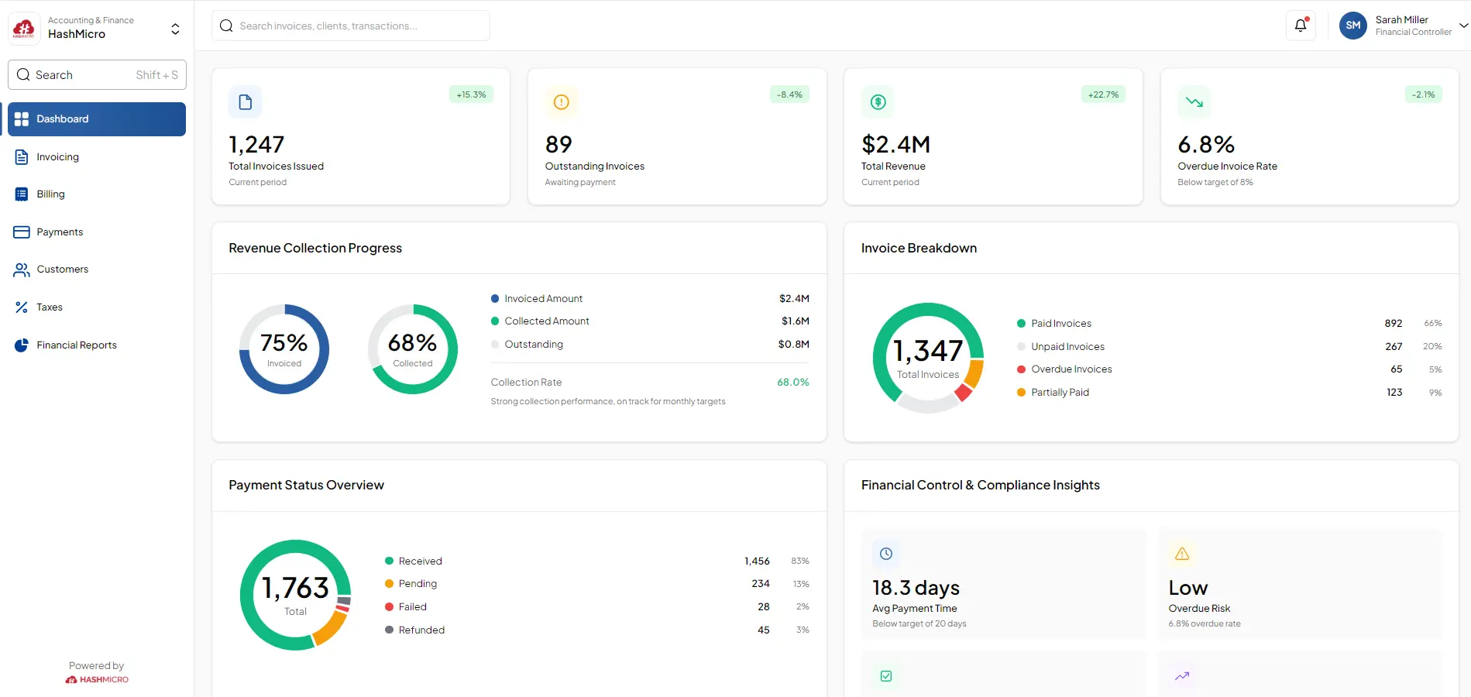
Task: Click the clock icon above Avg Payment Time
Action: tap(886, 554)
